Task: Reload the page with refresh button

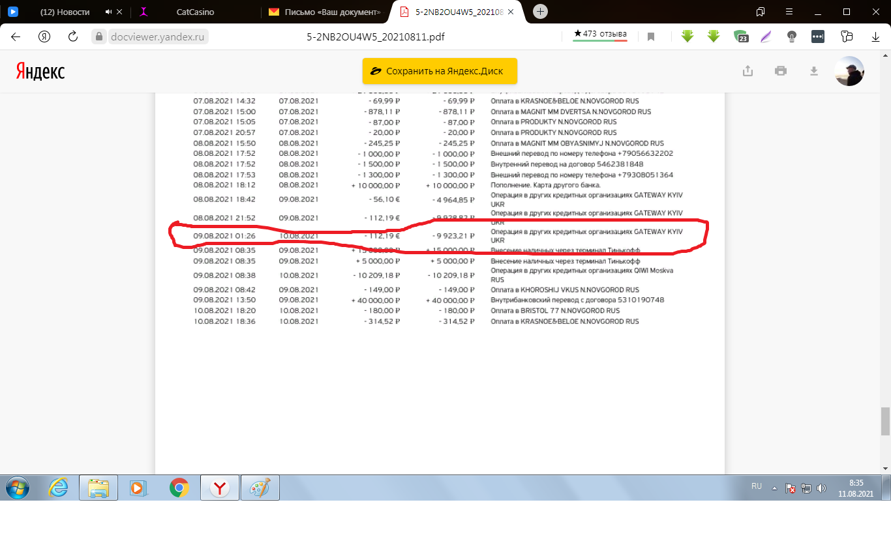Action: tap(73, 37)
